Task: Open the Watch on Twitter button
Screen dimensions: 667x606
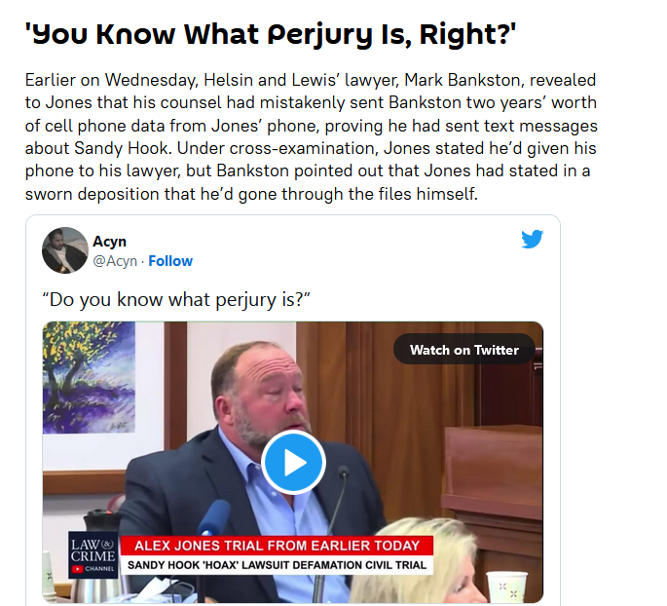Action: [x=464, y=350]
